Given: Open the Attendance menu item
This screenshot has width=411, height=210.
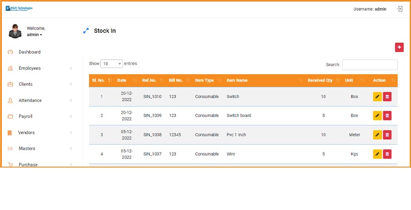Looking at the screenshot, I should [30, 100].
